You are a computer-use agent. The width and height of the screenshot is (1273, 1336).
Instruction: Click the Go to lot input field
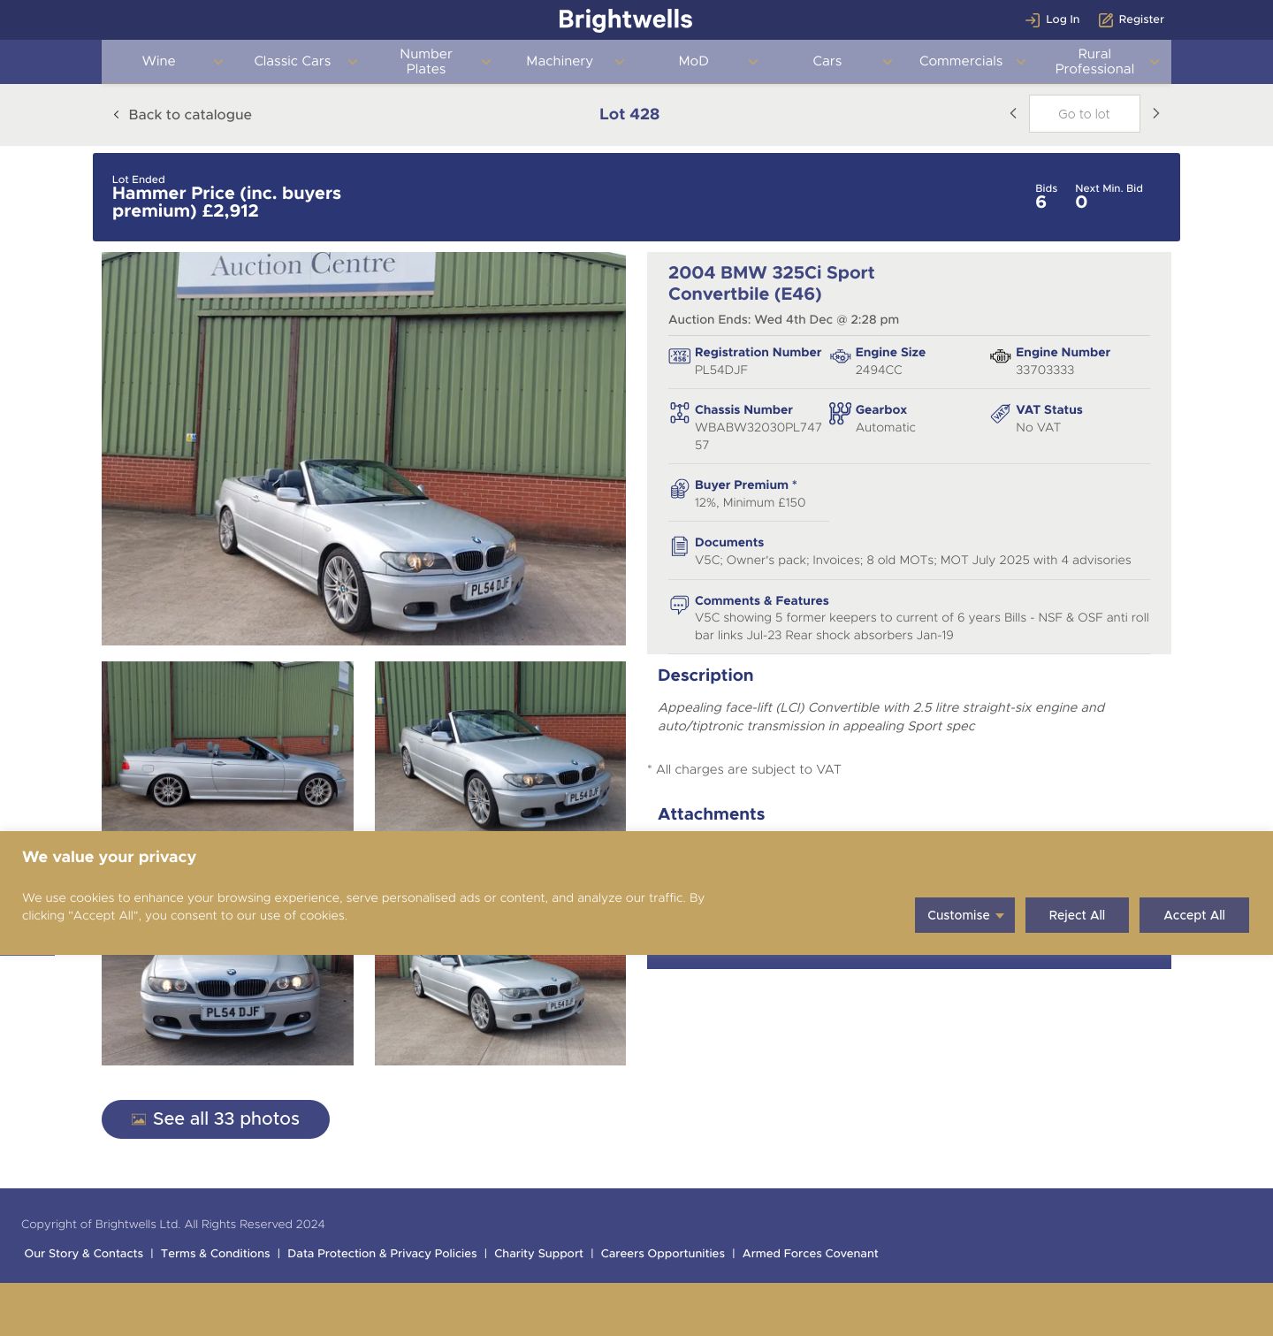tap(1084, 114)
